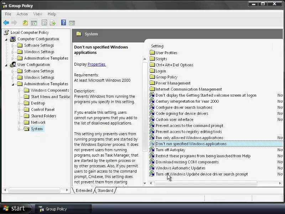Select Shared Folders tree item

pos(43,116)
